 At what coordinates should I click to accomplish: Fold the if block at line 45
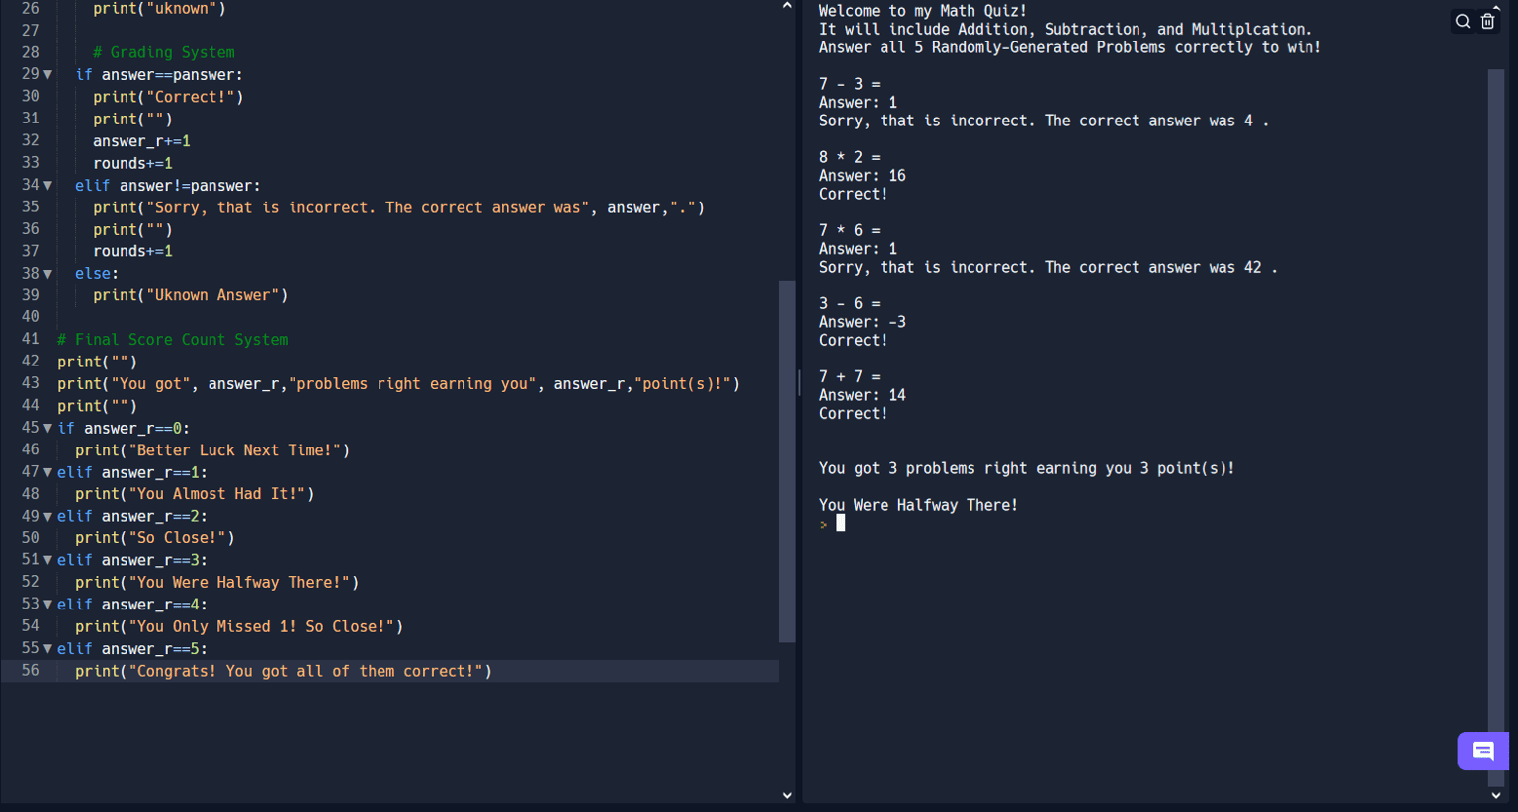pos(47,428)
